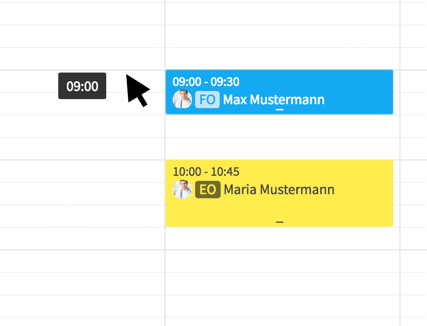Select the empty slot between the two appointments

(x=282, y=137)
